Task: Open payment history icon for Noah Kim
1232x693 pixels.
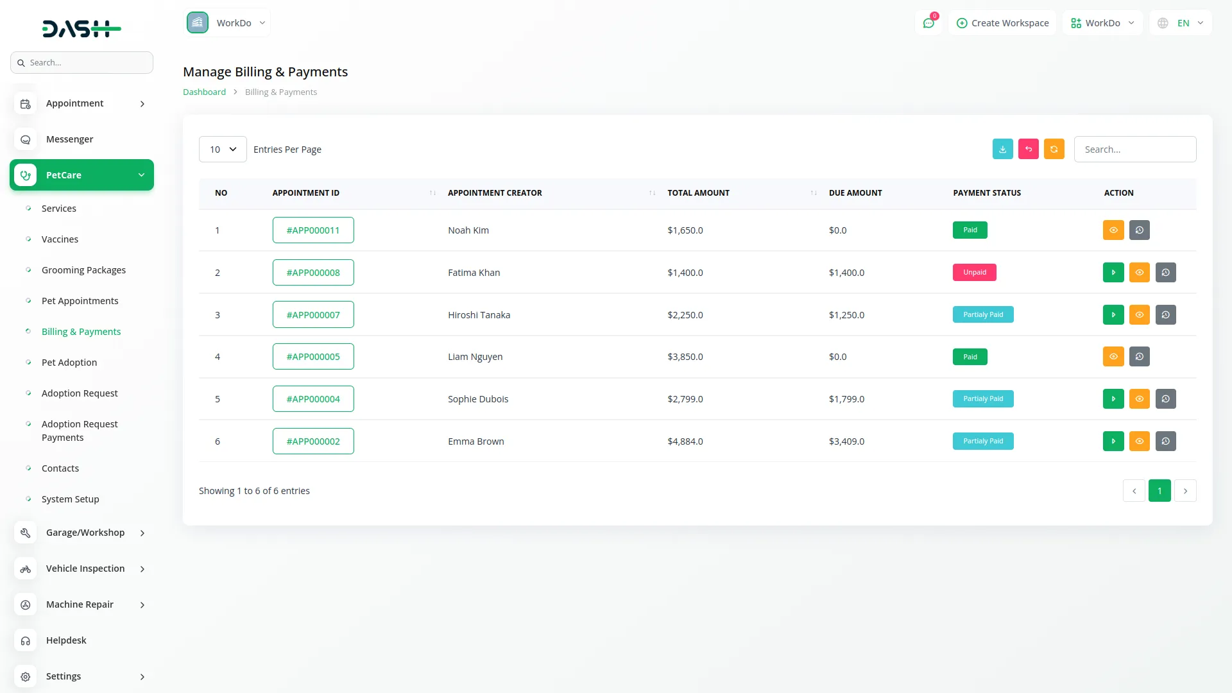Action: pyautogui.click(x=1140, y=230)
